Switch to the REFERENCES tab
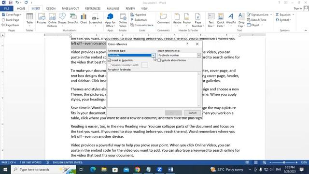309x174 pixels. pyautogui.click(x=93, y=9)
